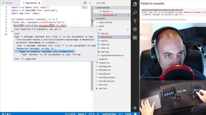Open tslint.json file
Viewport: 206px width, 115px height.
(103, 85)
